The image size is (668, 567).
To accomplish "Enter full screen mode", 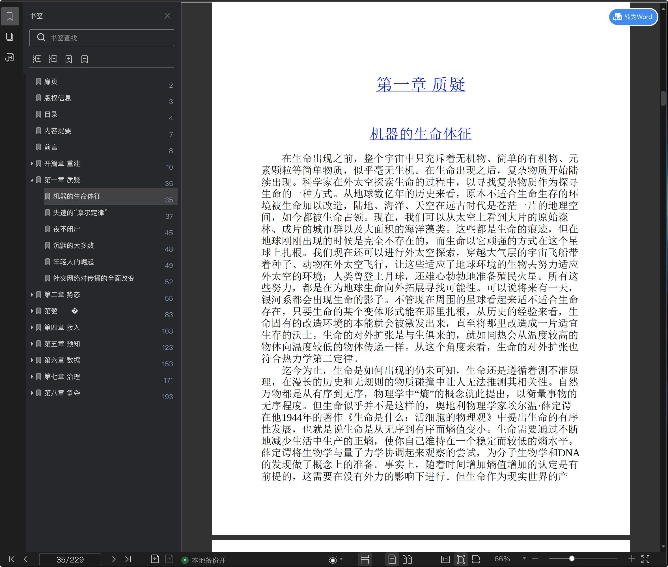I will (x=645, y=559).
